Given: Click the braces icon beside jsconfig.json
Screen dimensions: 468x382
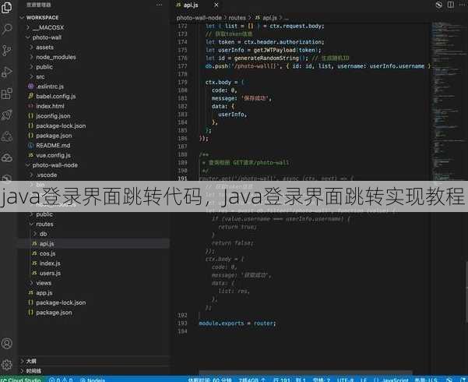Looking at the screenshot, I should point(30,116).
